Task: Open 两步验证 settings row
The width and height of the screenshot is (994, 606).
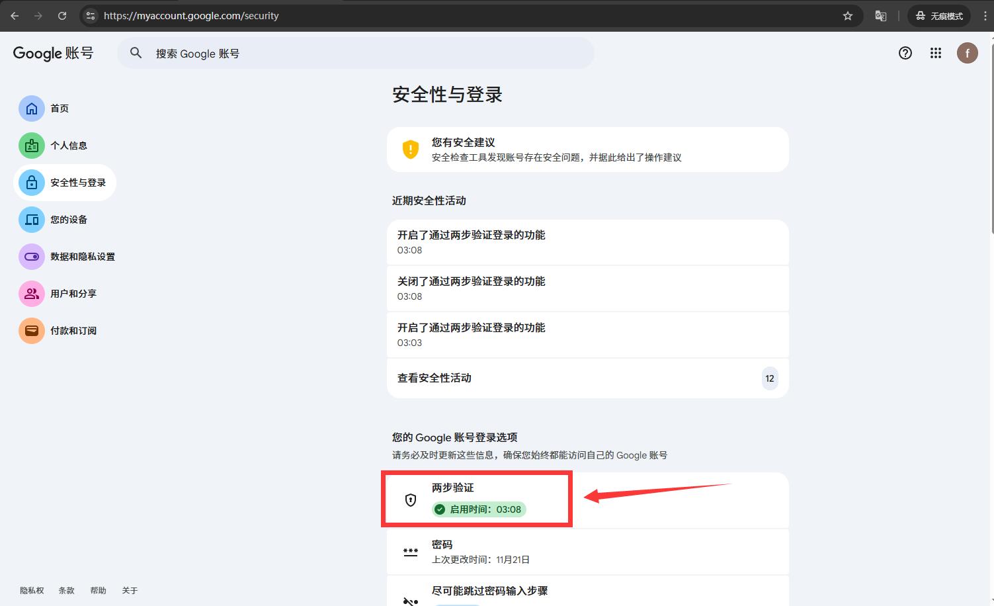Action: coord(588,499)
